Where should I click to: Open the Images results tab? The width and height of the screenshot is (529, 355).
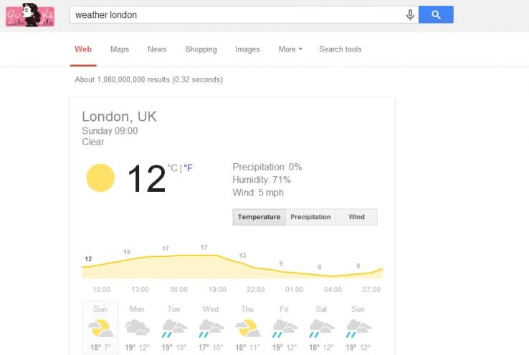pos(247,49)
